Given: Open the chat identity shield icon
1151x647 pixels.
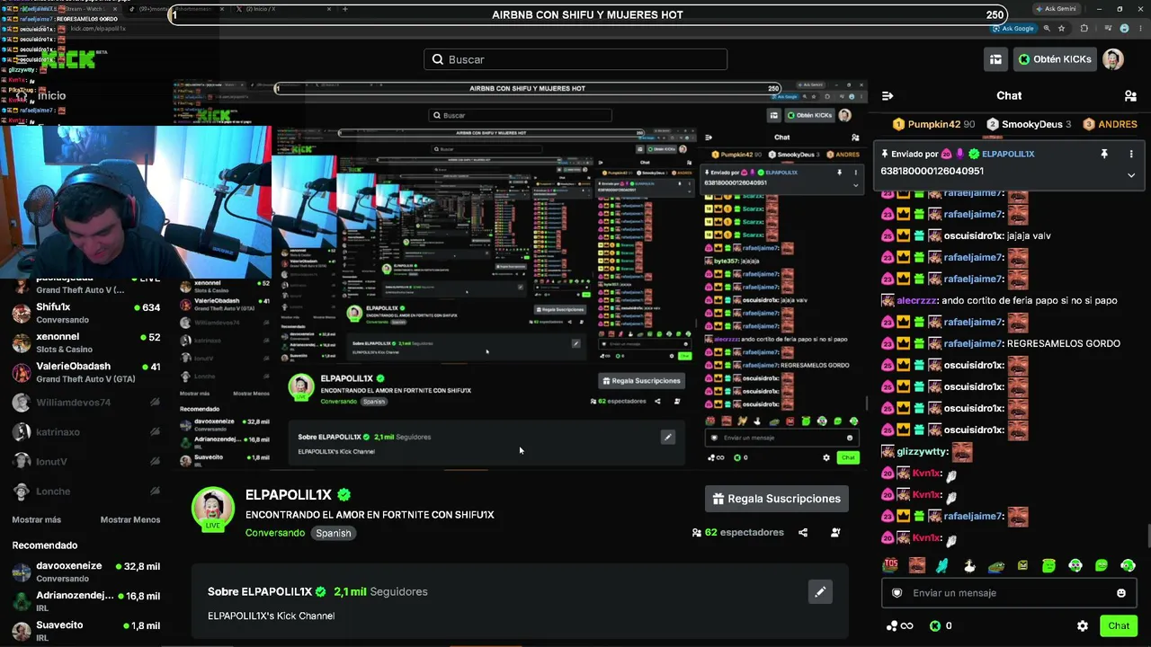Looking at the screenshot, I should coord(897,593).
